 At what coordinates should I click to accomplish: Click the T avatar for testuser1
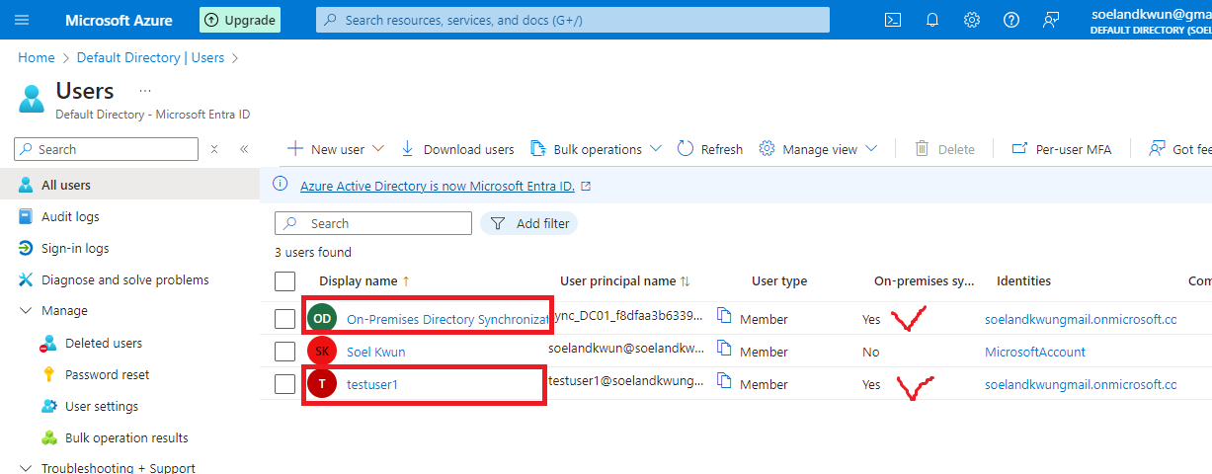tap(322, 384)
